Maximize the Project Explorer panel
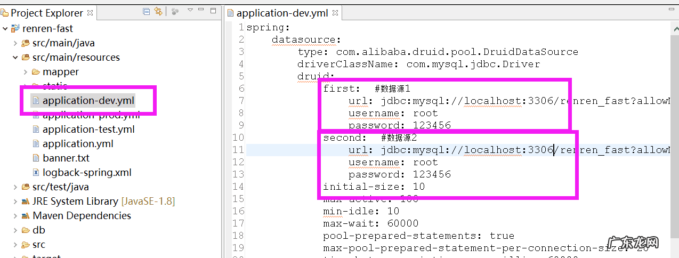 214,10
